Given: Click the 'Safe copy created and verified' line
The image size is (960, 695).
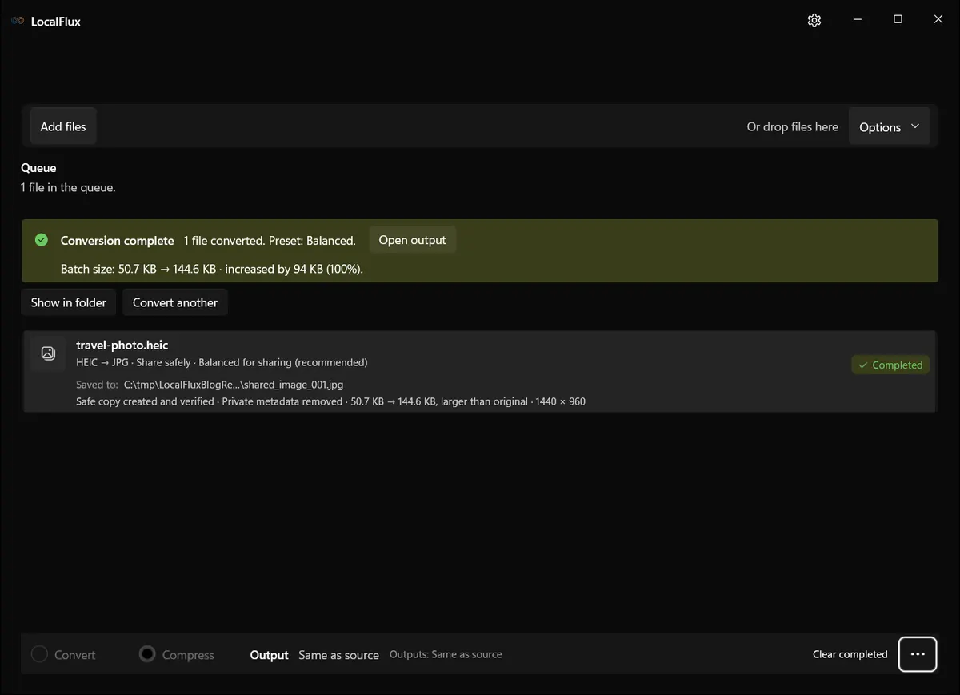Looking at the screenshot, I should pos(330,401).
